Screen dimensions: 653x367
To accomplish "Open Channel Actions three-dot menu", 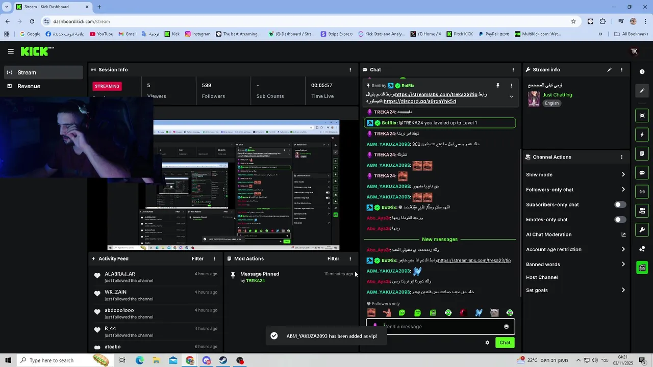I will coord(621,157).
